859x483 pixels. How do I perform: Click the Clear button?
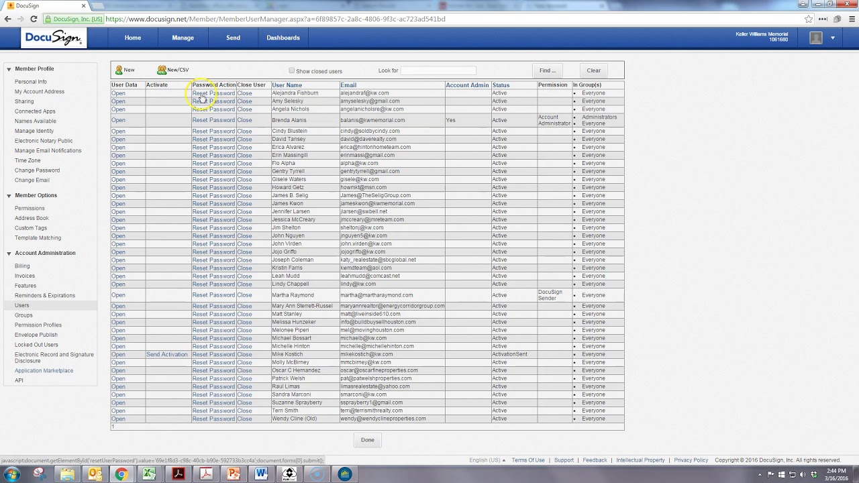coord(594,70)
